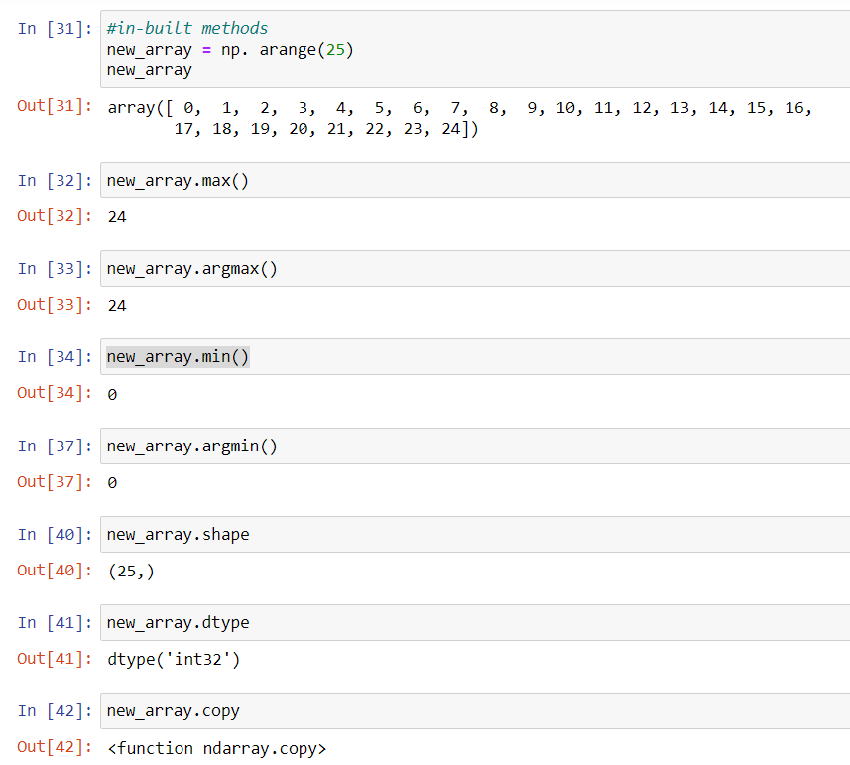This screenshot has width=850, height=765.
Task: Click the #in-built methods comment line
Action: point(187,28)
